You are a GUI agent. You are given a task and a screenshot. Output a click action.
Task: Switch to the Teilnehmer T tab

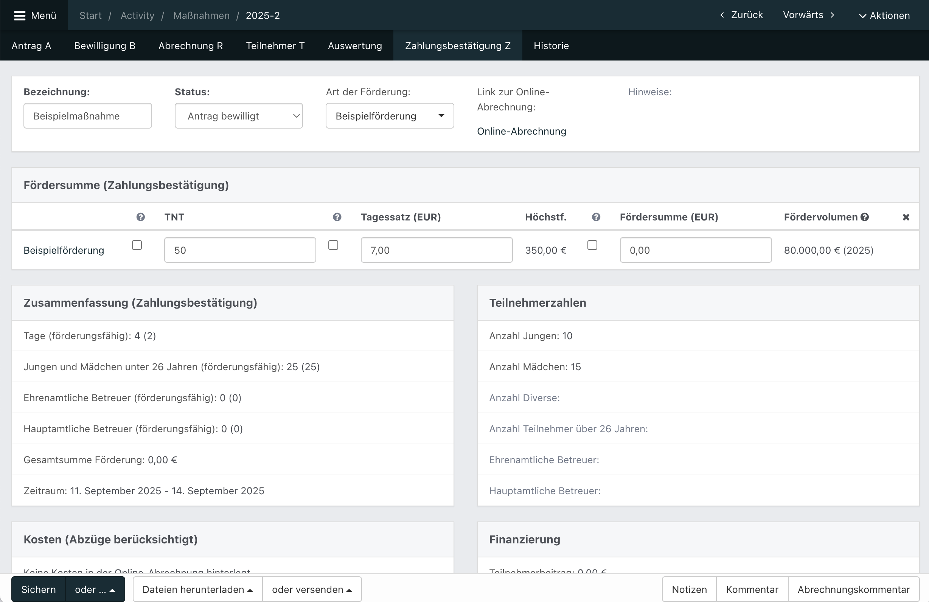(x=275, y=46)
